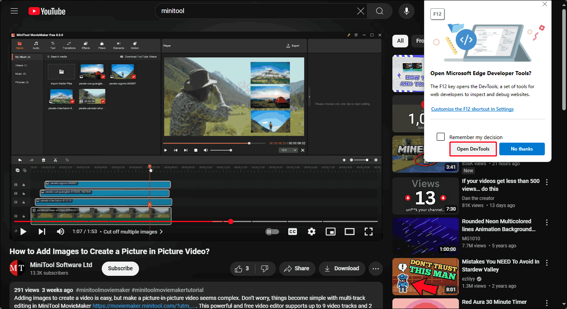Image resolution: width=567 pixels, height=309 pixels.
Task: Open the YouTube hamburger guide menu
Action: click(x=14, y=11)
